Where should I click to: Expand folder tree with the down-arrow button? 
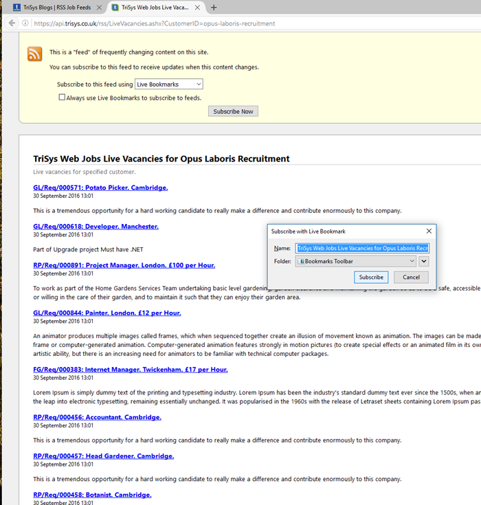tap(424, 261)
